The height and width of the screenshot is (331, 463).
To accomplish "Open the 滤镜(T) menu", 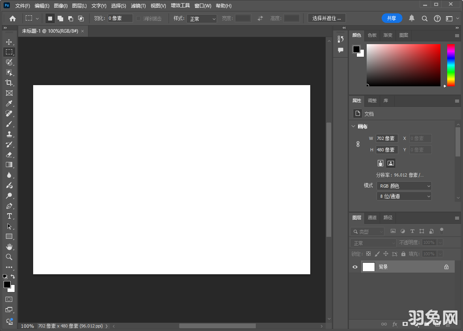I will [x=138, y=6].
